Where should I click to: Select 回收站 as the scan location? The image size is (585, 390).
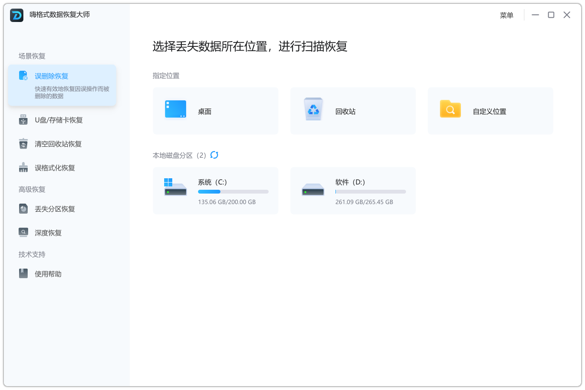(x=353, y=110)
